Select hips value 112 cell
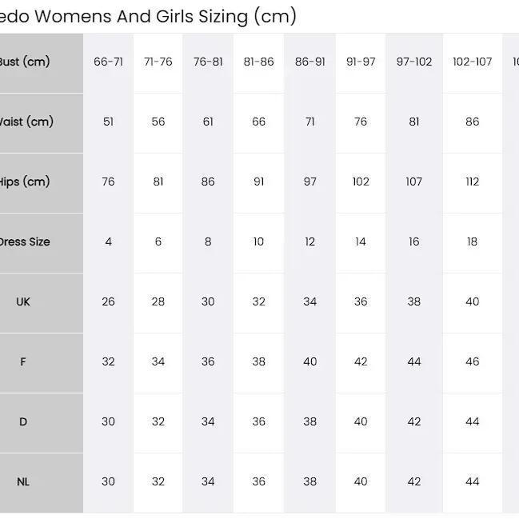 tap(473, 183)
